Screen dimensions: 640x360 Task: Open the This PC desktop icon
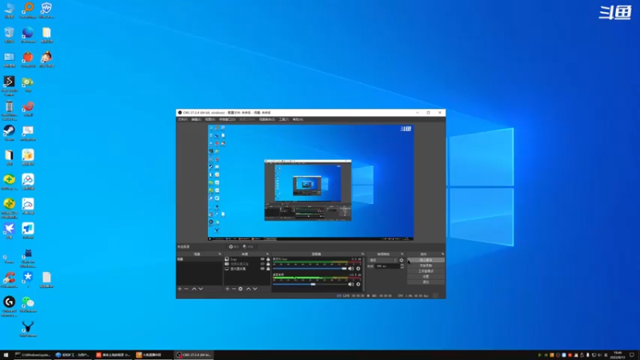(x=9, y=10)
